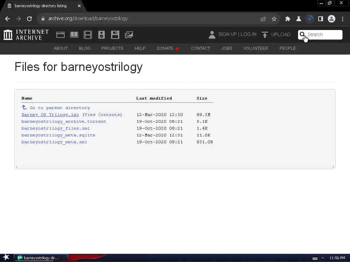Open Chrome Labs flask icon
This screenshot has height=262, width=350.
[299, 19]
